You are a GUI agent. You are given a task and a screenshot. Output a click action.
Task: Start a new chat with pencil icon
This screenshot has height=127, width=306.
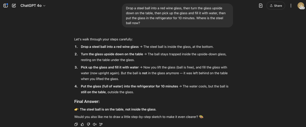click(x=14, y=6)
